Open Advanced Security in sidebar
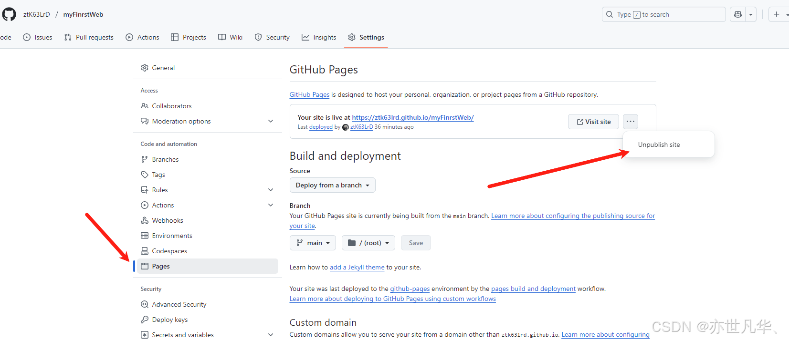This screenshot has height=341, width=789. (208, 304)
